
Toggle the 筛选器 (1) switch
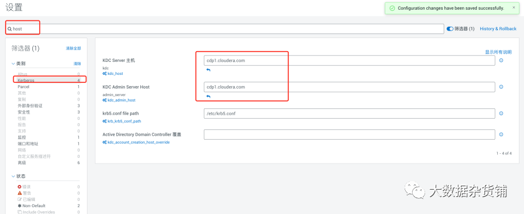pyautogui.click(x=450, y=29)
